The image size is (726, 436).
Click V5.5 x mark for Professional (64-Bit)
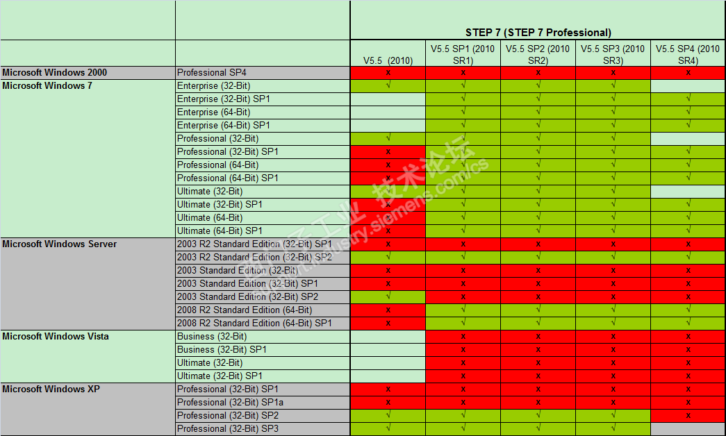pyautogui.click(x=388, y=165)
